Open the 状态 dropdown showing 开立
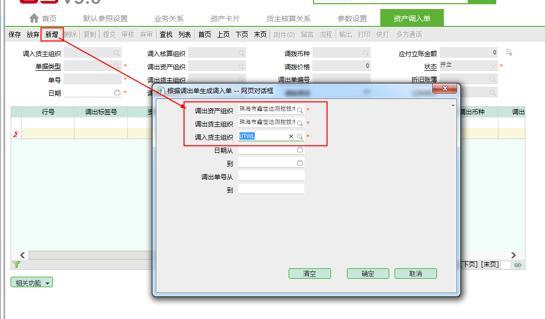The width and height of the screenshot is (545, 319). click(494, 66)
